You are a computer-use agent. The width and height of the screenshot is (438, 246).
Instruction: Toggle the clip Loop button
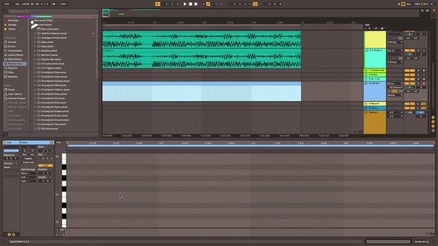45,165
